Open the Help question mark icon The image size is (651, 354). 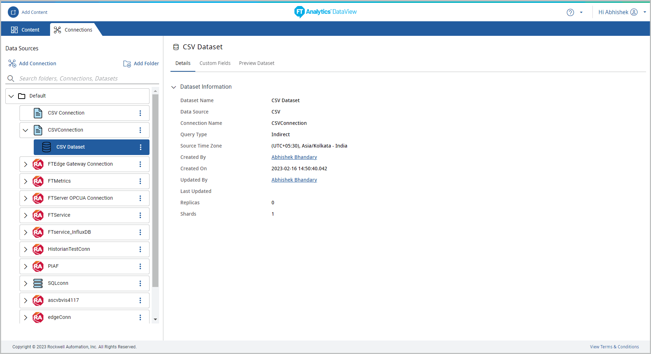pos(570,12)
